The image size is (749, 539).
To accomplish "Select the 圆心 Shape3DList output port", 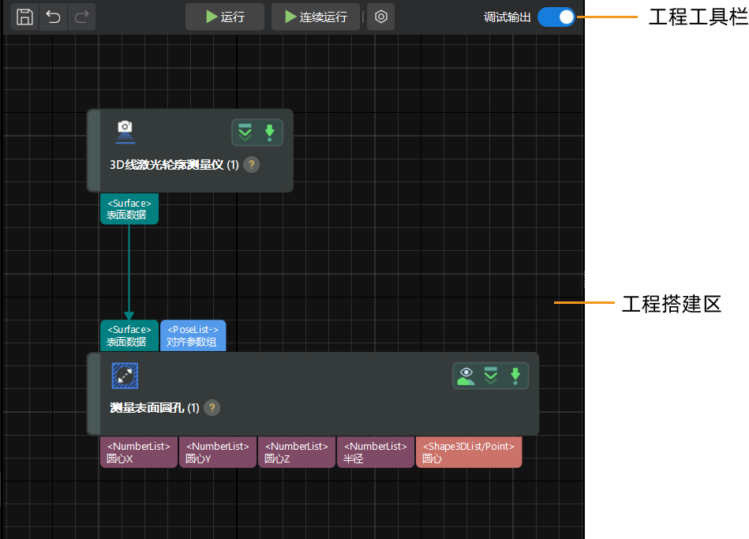I will (x=468, y=452).
